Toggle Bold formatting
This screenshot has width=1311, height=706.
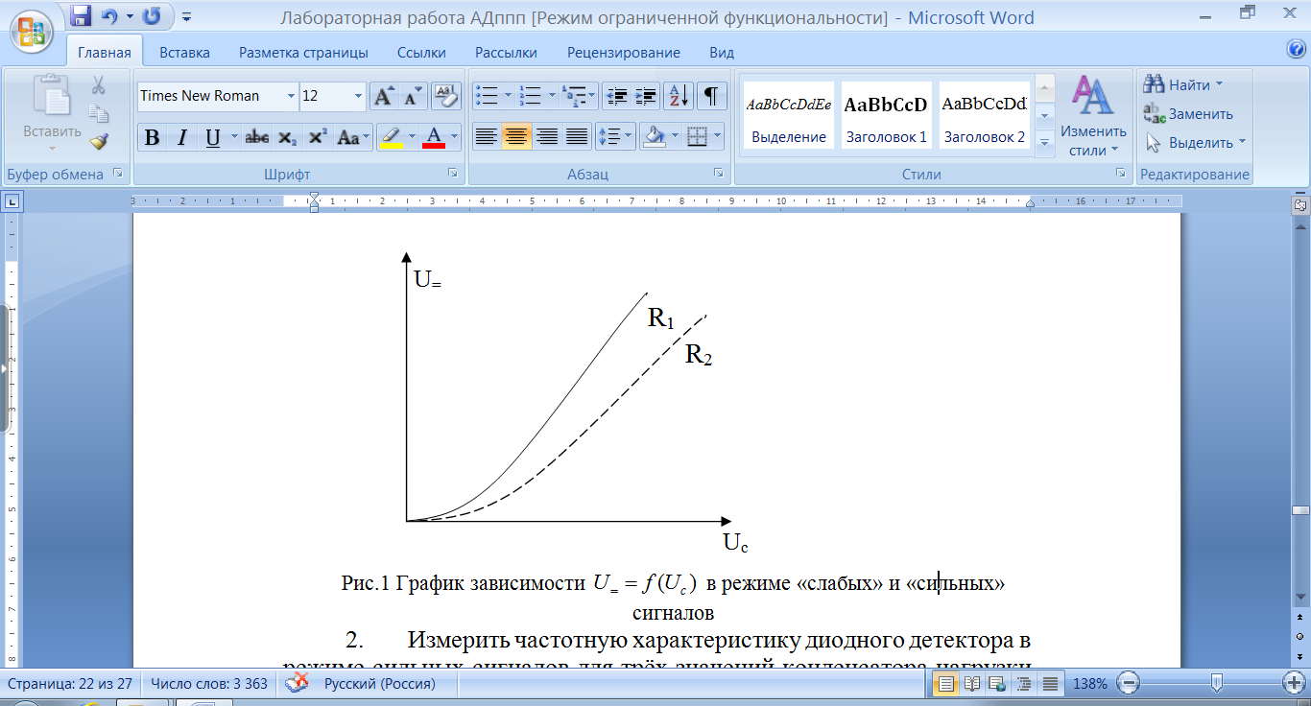pyautogui.click(x=152, y=137)
